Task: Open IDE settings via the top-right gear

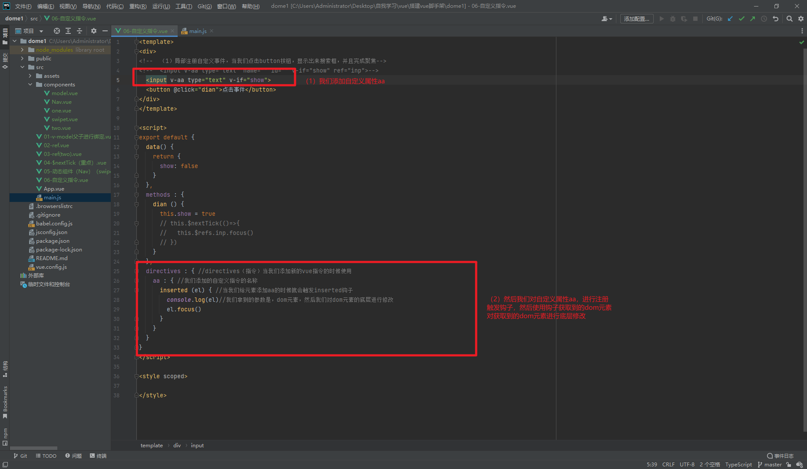Action: point(801,19)
